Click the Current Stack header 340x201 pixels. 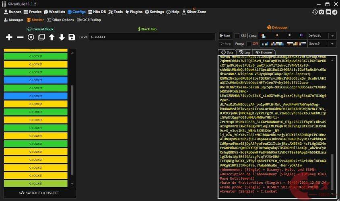tap(40, 29)
